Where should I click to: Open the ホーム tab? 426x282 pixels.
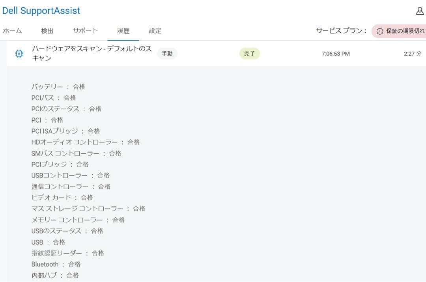[x=12, y=30]
